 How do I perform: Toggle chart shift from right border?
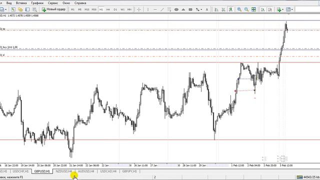click(270, 9)
